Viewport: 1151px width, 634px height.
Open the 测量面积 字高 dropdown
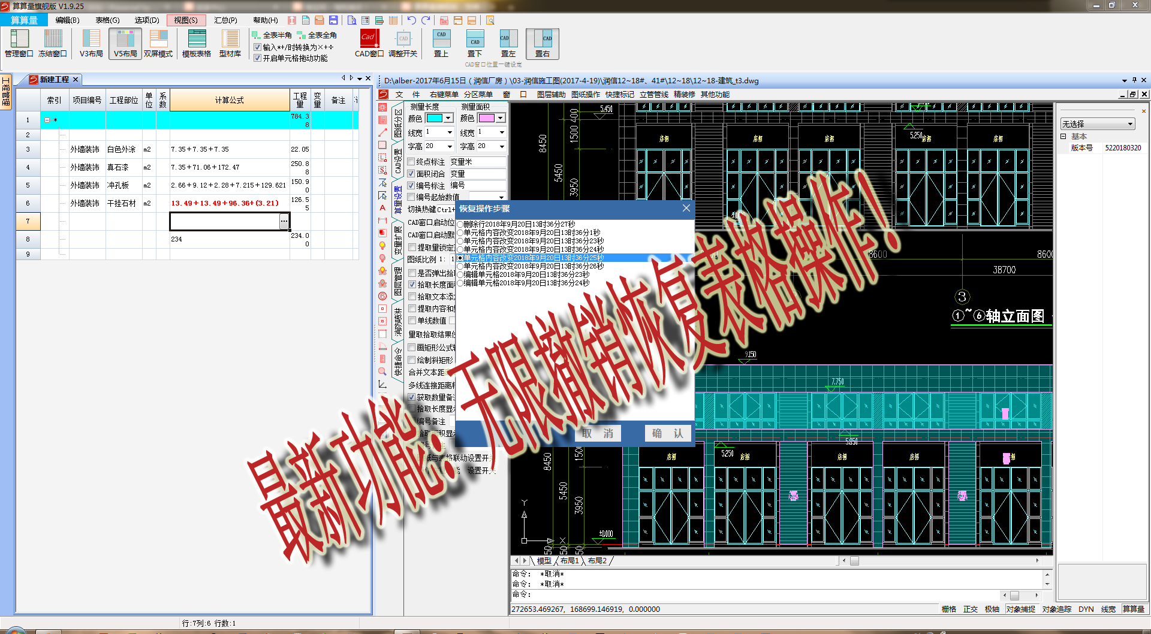502,146
